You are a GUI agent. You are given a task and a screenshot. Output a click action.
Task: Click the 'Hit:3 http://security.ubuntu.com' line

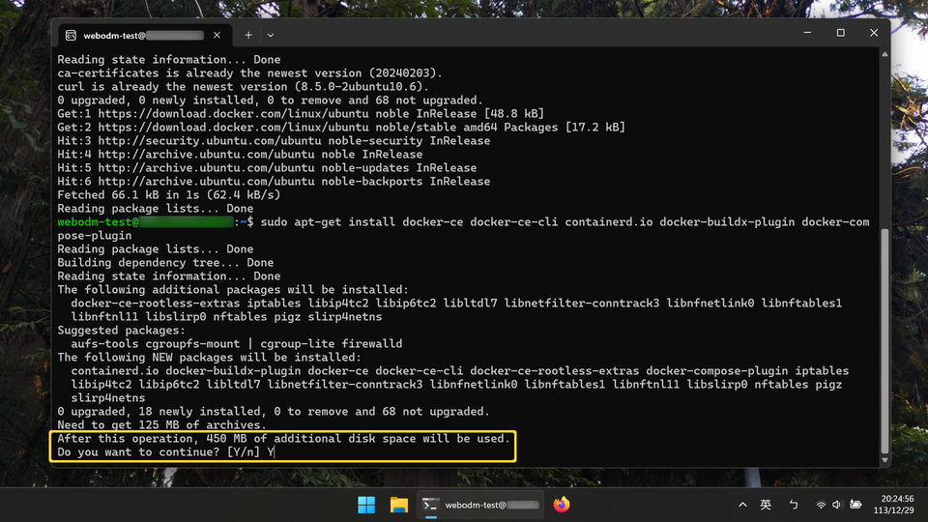[x=274, y=141]
